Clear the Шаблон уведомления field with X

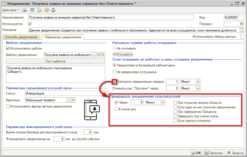[x=99, y=55]
